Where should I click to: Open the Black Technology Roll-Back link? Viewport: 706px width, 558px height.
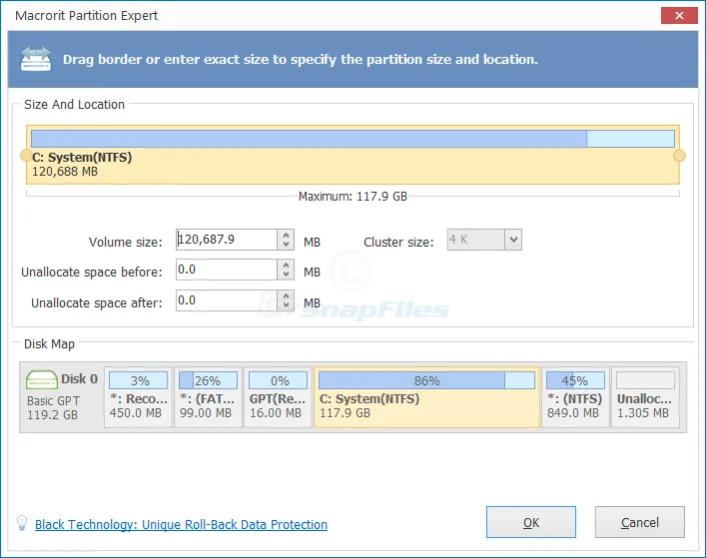coord(181,525)
